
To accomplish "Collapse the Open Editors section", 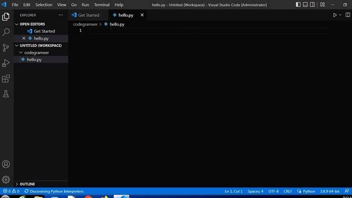I will (16, 24).
